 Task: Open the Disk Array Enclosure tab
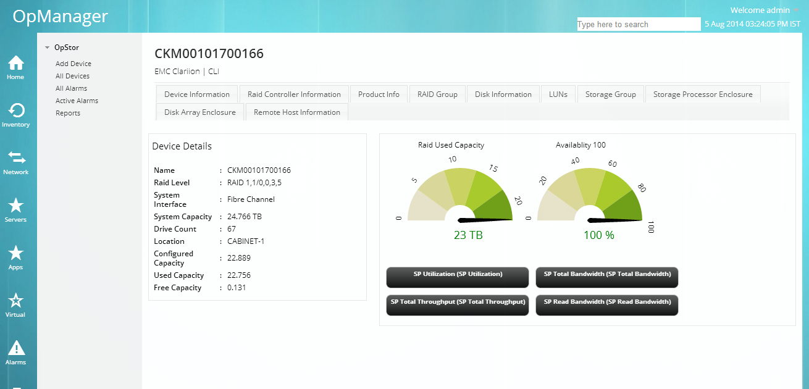click(199, 112)
